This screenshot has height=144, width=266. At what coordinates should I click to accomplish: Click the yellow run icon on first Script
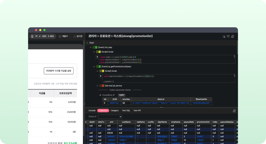99,52
